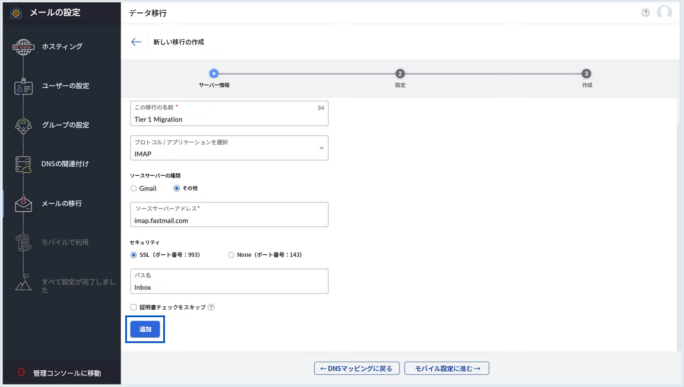Expand the protocol/application dropdown showing IMAP
This screenshot has height=387, width=684.
point(229,148)
